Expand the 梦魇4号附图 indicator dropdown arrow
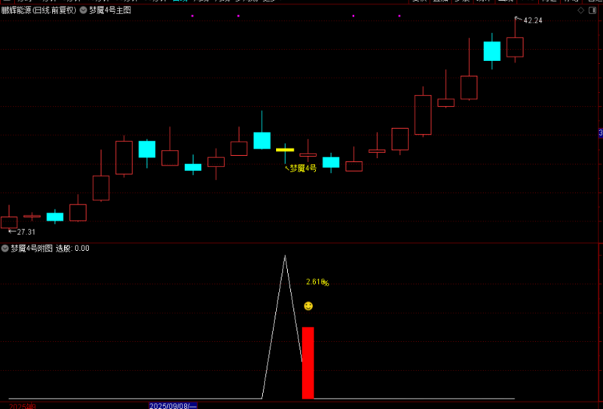The image size is (603, 409). coord(5,248)
